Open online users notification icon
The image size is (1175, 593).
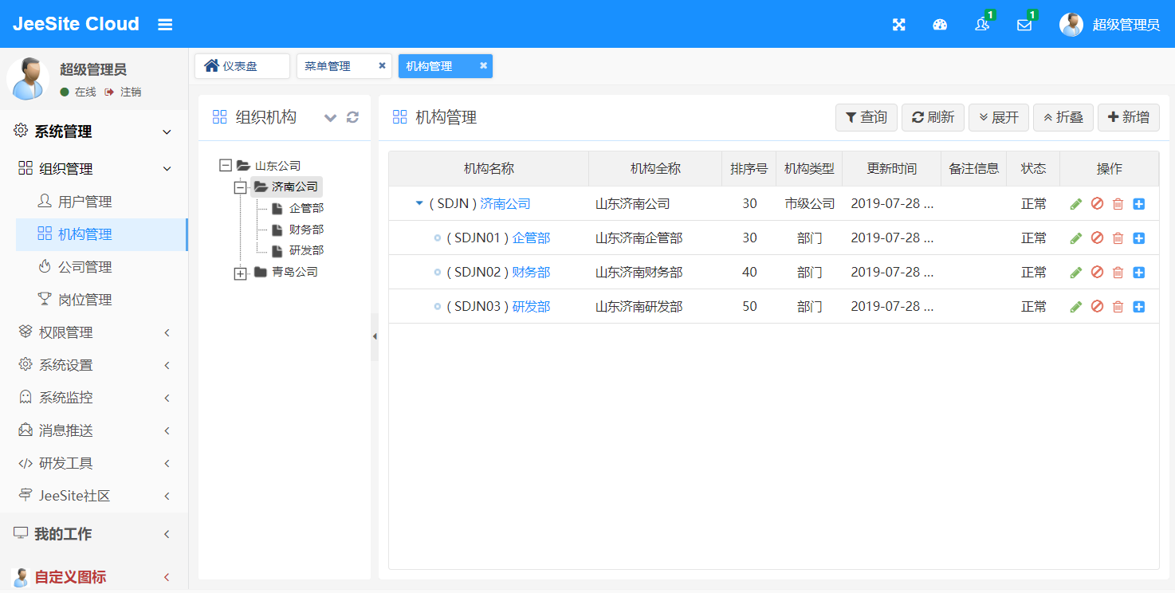tap(982, 25)
